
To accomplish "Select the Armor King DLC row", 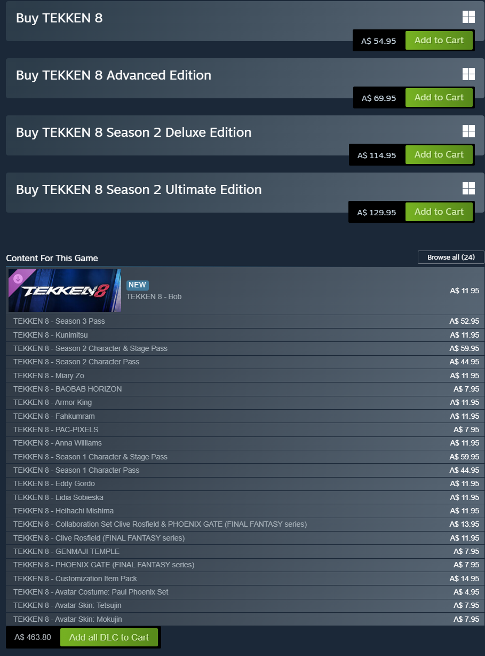I will [x=245, y=402].
